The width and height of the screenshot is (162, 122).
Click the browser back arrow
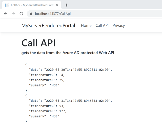point(6,14)
